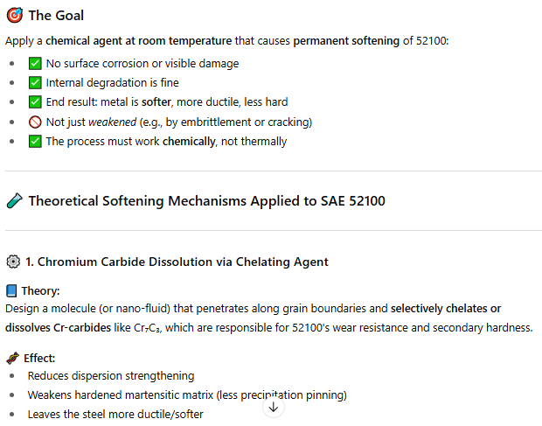Click the Leaves the steel more ductile bullet
The width and height of the screenshot is (542, 426).
(x=115, y=414)
